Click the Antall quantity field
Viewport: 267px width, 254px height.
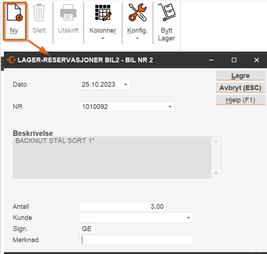click(123, 206)
